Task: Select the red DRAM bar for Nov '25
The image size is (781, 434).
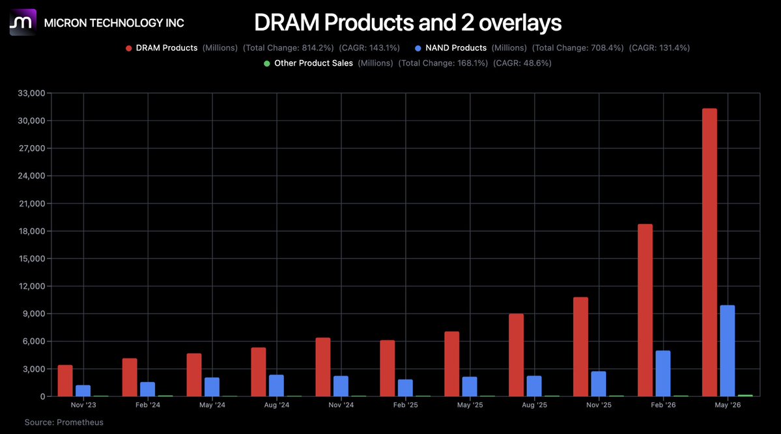Action: [x=581, y=347]
